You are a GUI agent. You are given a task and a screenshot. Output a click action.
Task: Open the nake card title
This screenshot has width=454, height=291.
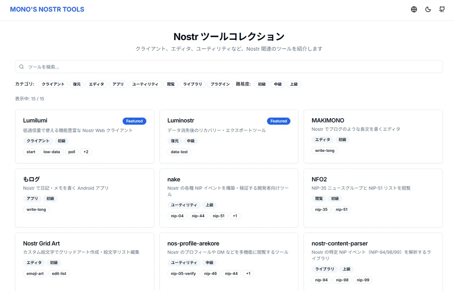(174, 179)
